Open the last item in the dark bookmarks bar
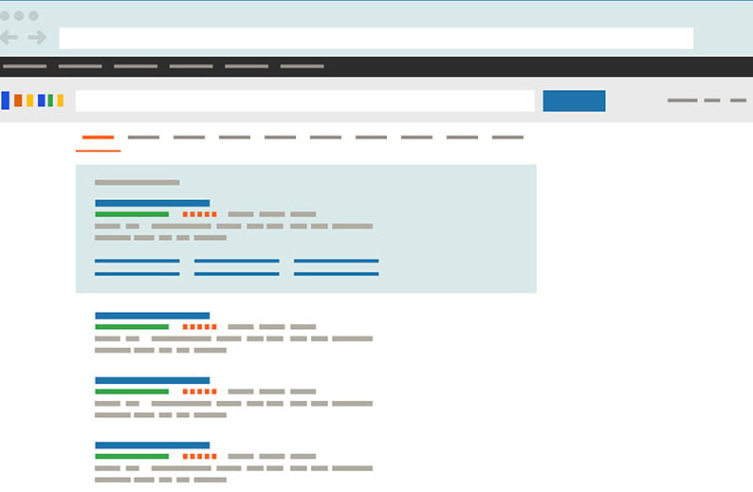 303,66
